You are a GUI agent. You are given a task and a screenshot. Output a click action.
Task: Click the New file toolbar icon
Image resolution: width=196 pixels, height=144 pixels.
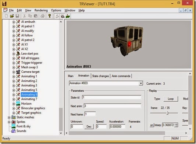point(6,16)
